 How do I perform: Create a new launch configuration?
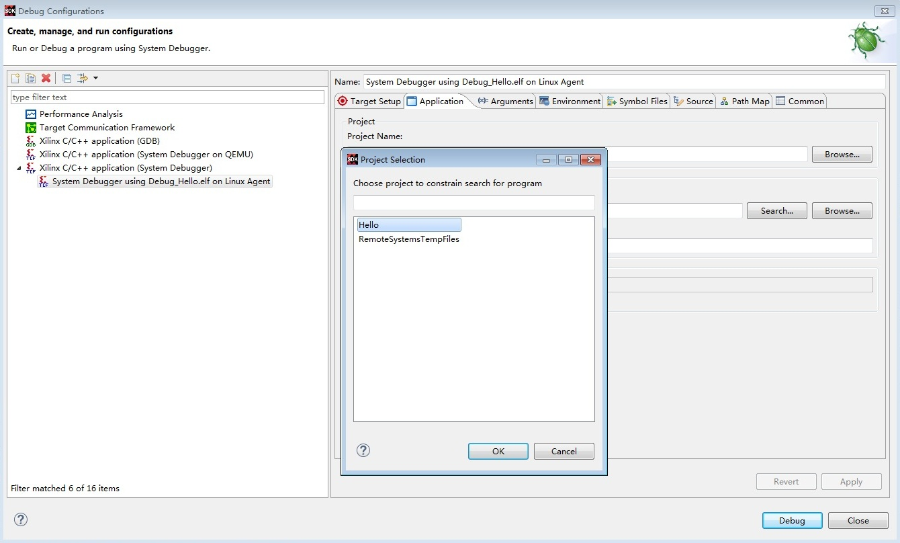point(15,78)
